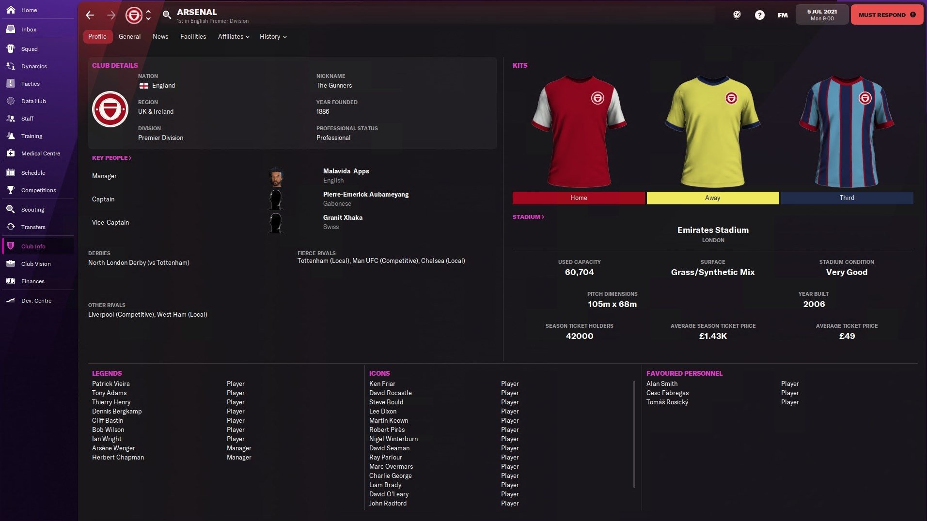Open the Data Hub icon
The width and height of the screenshot is (927, 521).
(11, 101)
